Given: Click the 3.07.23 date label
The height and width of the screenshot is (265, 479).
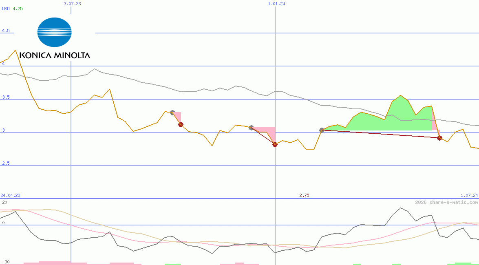Looking at the screenshot, I should (72, 4).
